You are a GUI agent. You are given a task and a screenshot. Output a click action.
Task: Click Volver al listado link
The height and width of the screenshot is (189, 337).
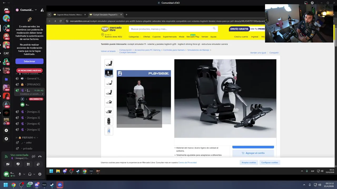tap(108, 51)
